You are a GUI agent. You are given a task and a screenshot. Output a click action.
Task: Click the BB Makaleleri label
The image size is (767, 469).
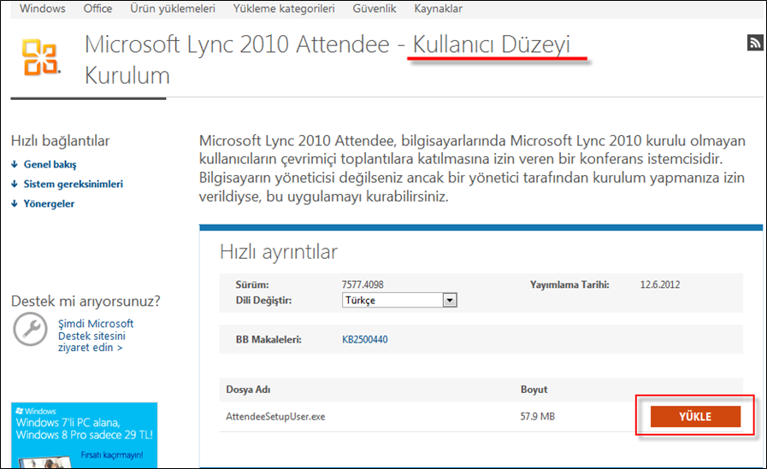point(268,339)
